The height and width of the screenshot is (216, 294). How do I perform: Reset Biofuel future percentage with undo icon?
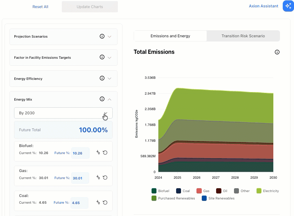coord(105,153)
